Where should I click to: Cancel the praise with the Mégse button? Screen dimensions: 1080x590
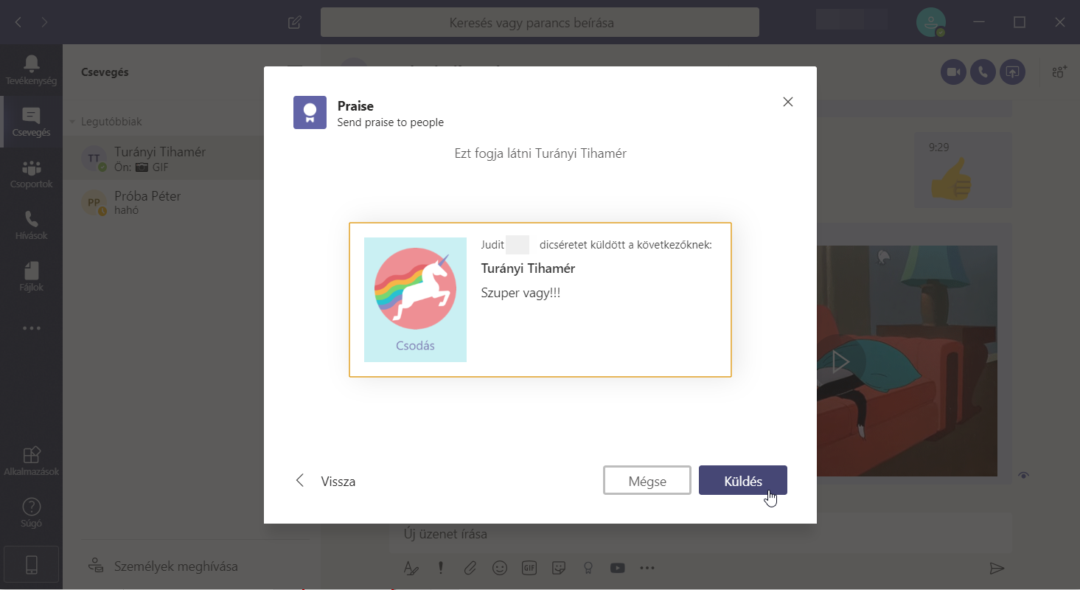tap(647, 481)
